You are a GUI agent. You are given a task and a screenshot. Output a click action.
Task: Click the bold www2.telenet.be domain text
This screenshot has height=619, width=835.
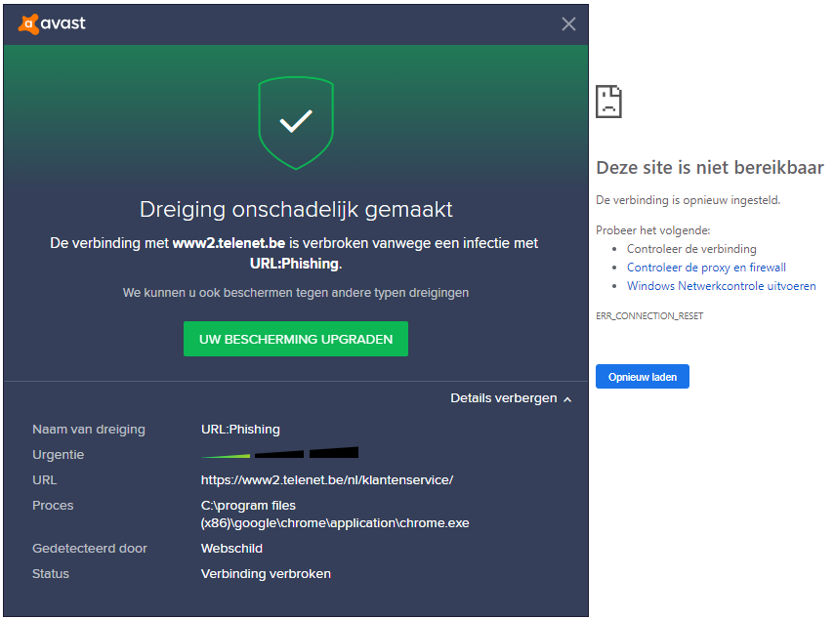[229, 243]
